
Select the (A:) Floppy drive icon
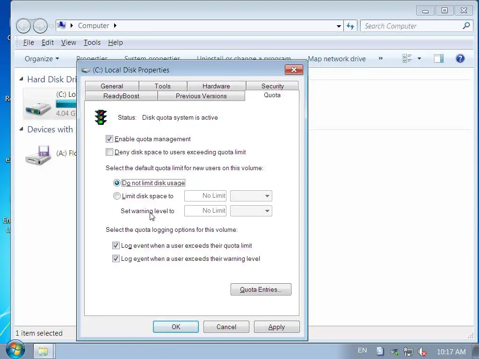38,155
